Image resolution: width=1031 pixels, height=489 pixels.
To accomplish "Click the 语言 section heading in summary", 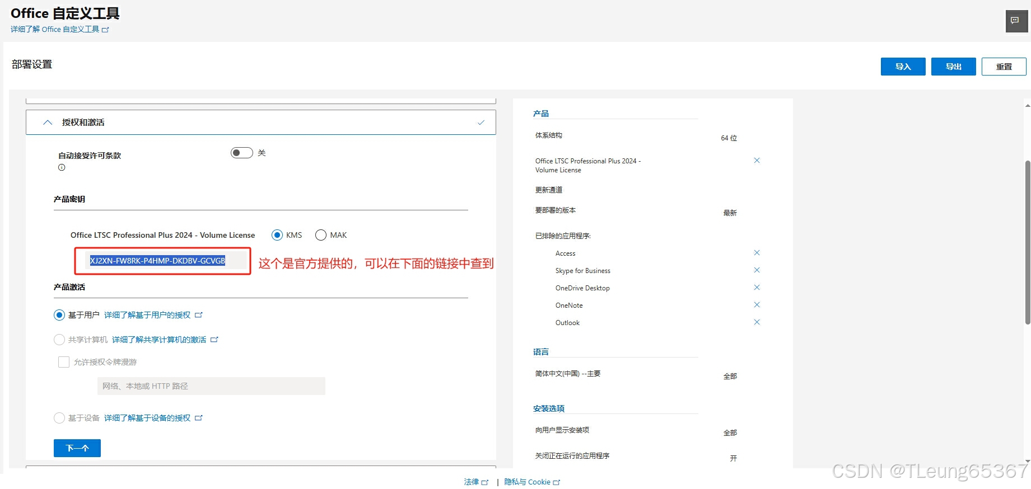I will tap(541, 352).
